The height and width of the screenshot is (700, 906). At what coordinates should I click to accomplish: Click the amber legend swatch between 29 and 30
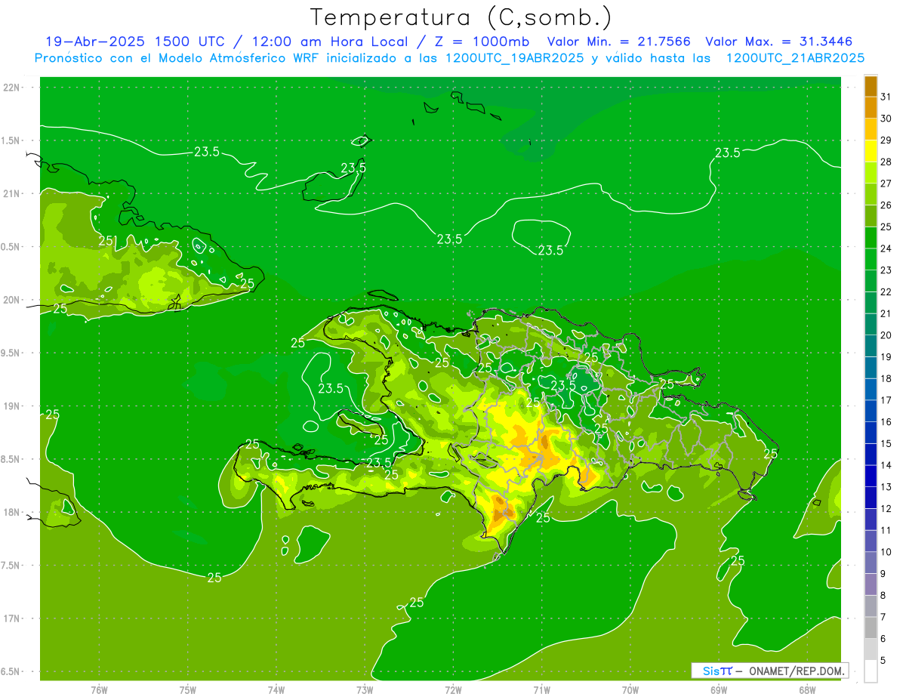871,129
